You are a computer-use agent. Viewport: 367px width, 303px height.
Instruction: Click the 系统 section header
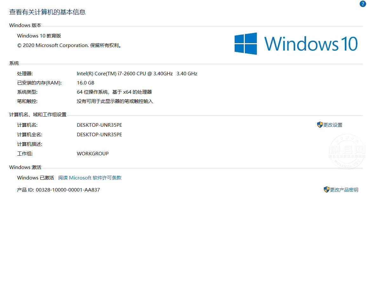point(14,63)
